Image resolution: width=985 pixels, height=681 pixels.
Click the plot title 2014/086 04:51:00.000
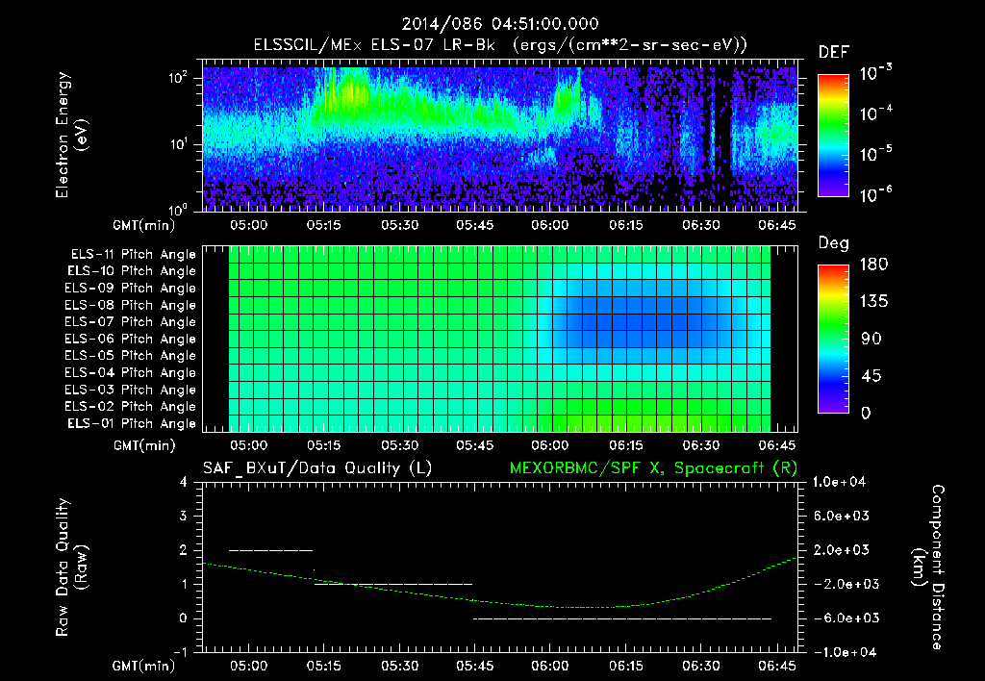coord(499,24)
